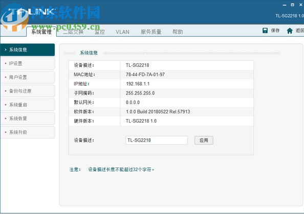
Task: Click the 保存 label in the toolbar
Action: pos(275,31)
